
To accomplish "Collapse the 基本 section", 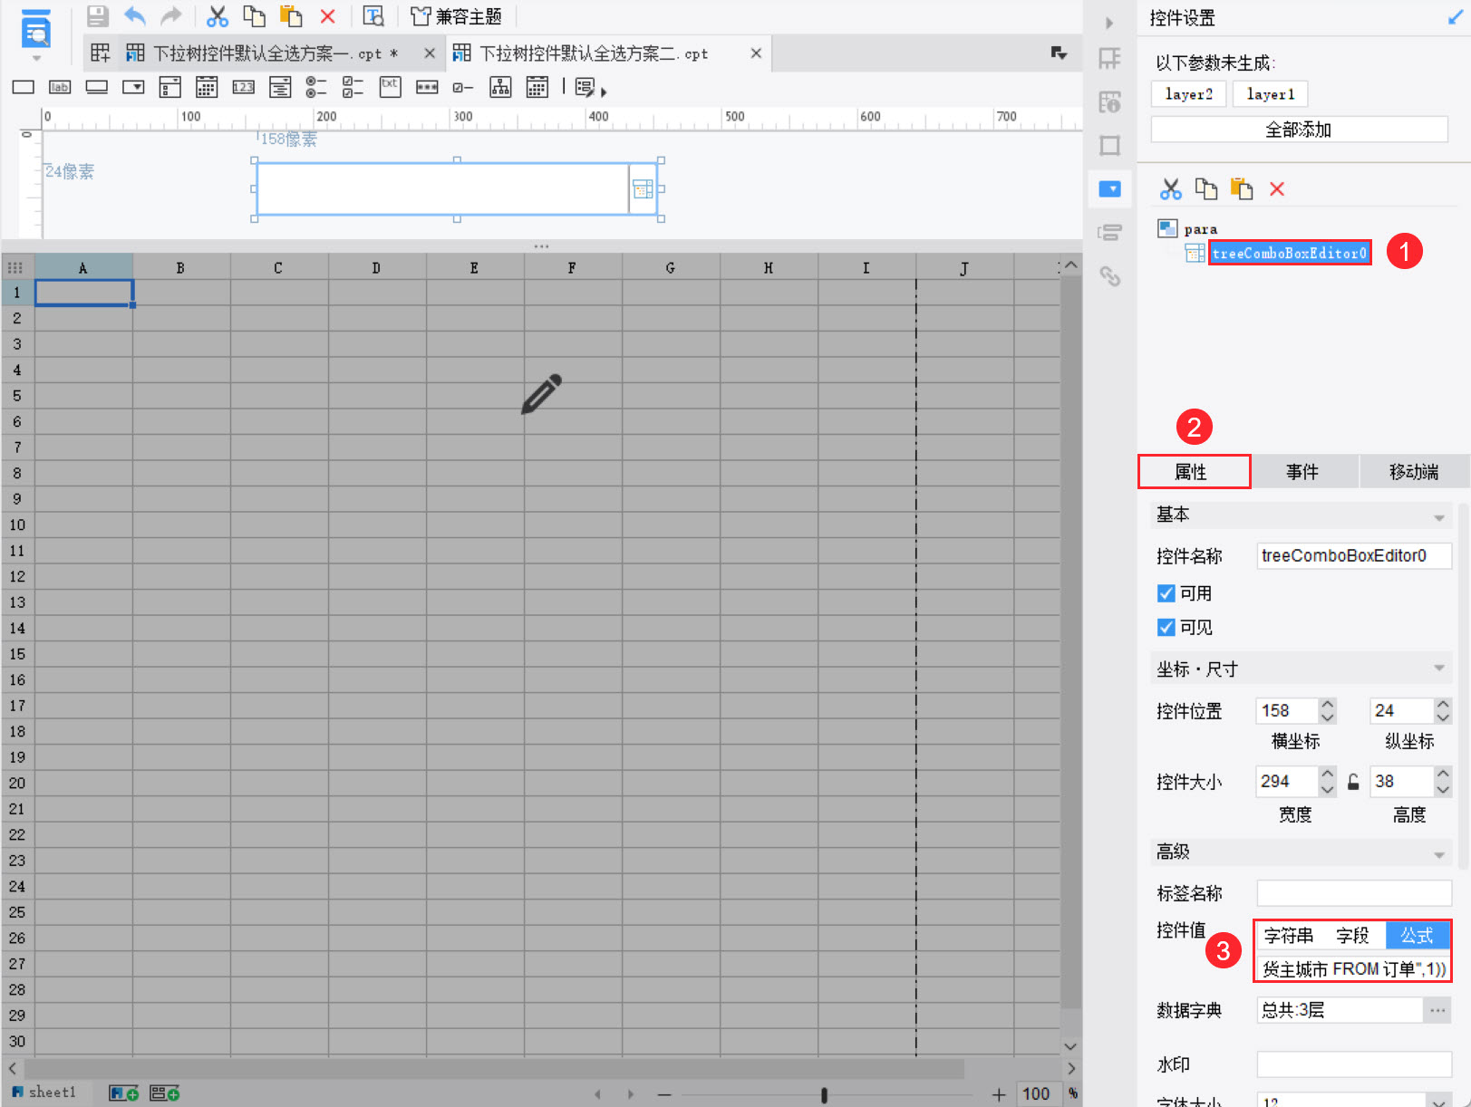I will pos(1438,517).
